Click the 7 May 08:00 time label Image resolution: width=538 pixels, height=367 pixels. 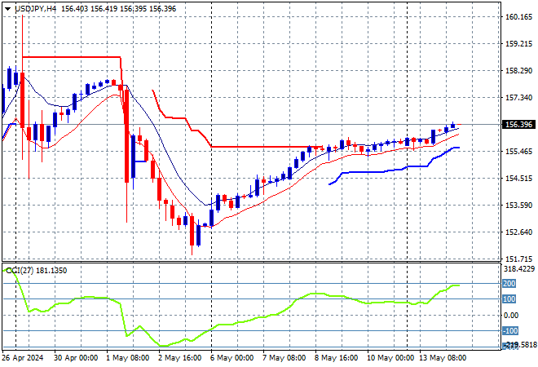click(x=284, y=358)
